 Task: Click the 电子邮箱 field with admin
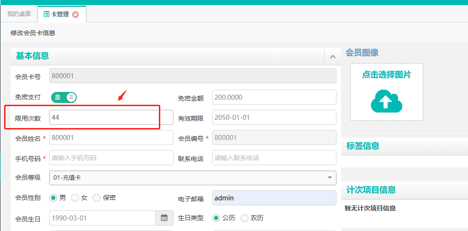(274, 198)
